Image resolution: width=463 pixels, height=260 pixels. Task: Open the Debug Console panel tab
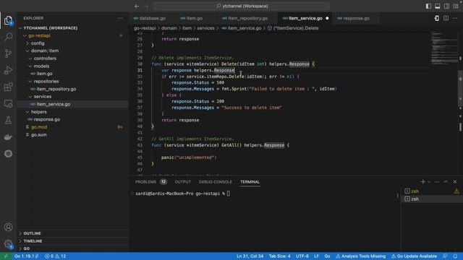click(x=216, y=182)
